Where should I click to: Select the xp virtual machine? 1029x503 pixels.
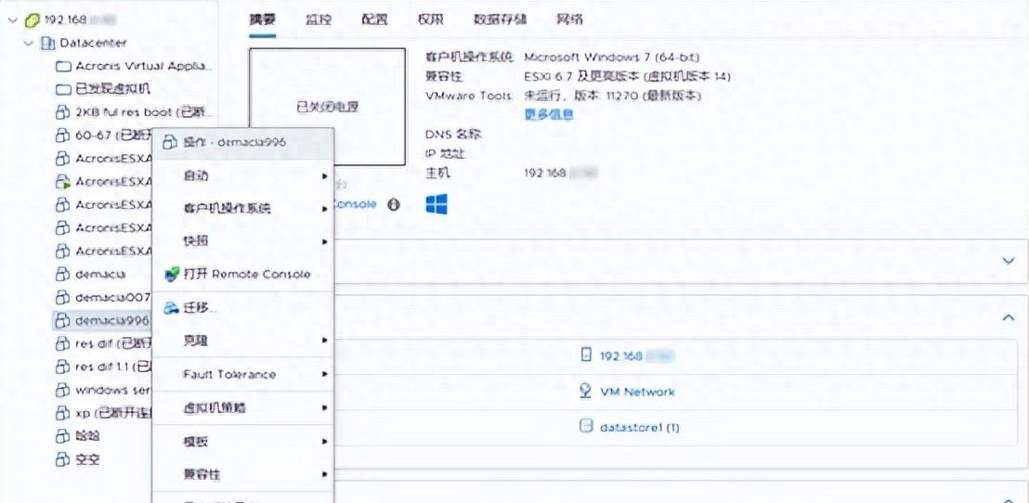pyautogui.click(x=113, y=413)
